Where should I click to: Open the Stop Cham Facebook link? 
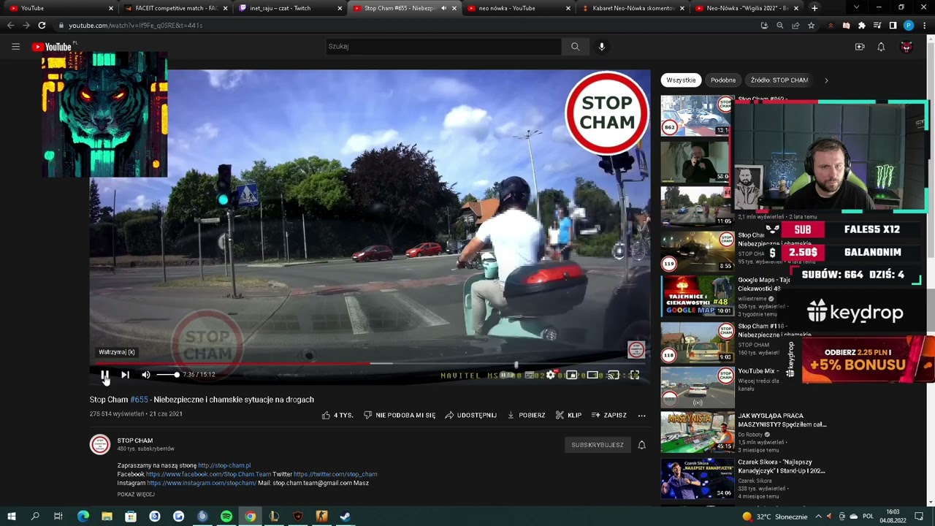[208, 474]
